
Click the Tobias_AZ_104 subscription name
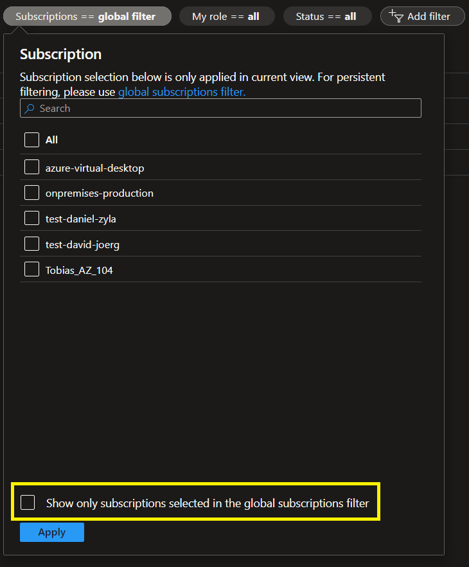79,270
